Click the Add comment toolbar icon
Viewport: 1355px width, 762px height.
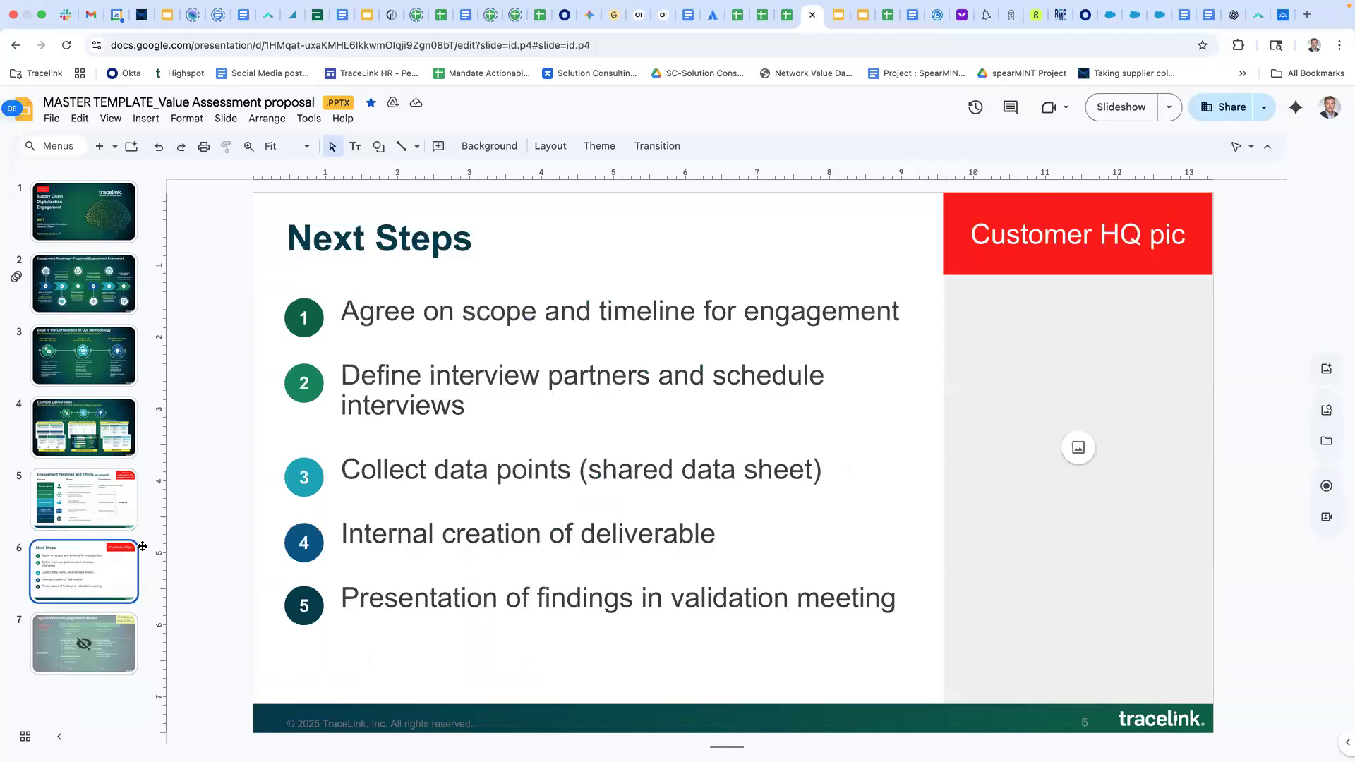click(438, 146)
